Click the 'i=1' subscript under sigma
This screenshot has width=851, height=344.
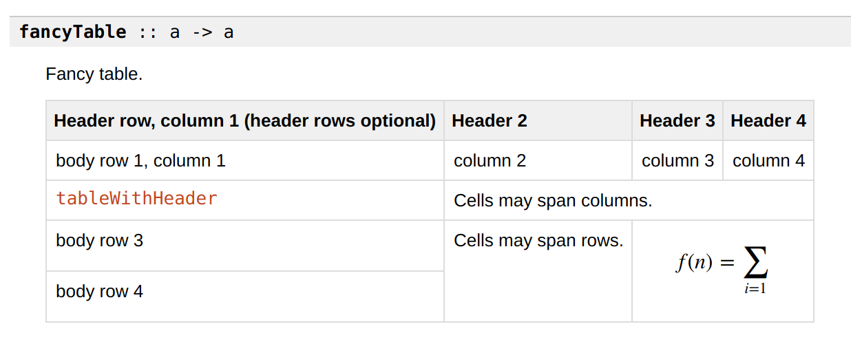click(x=755, y=289)
